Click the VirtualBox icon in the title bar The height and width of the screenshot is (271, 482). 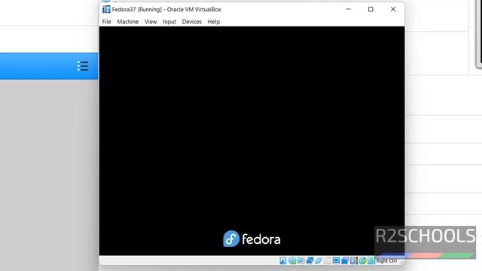point(106,9)
